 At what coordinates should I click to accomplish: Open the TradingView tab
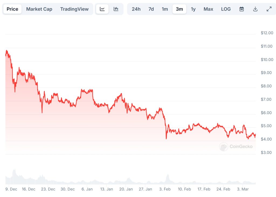point(74,9)
